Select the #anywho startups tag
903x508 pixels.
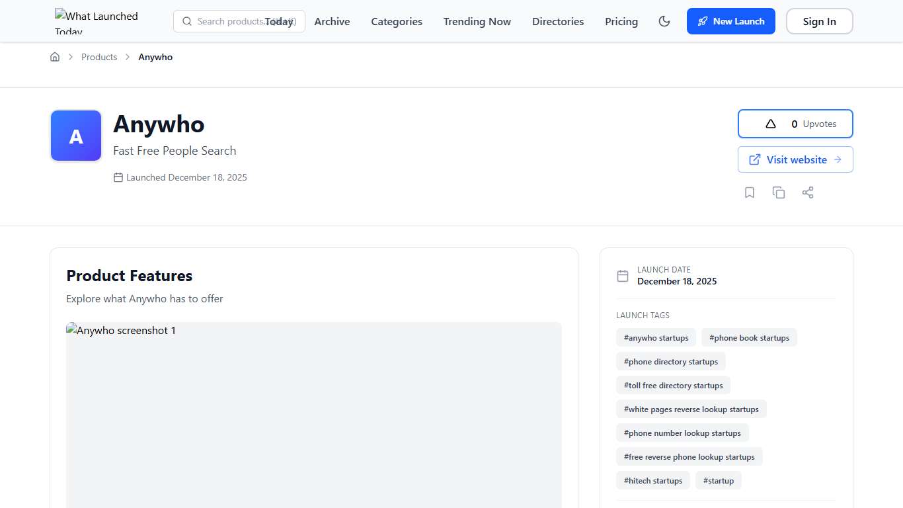pyautogui.click(x=655, y=337)
